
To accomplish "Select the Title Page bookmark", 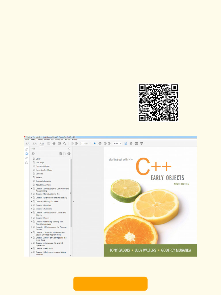I will (40, 162).
